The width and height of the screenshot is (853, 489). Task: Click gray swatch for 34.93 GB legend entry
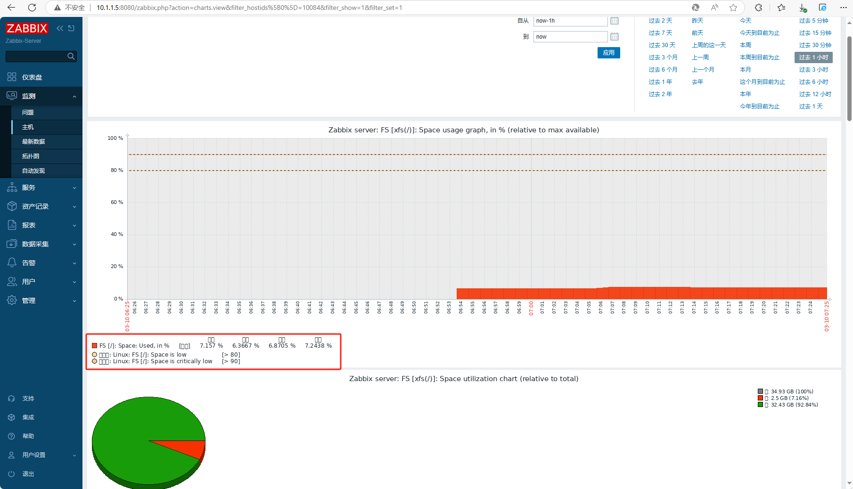pyautogui.click(x=760, y=391)
